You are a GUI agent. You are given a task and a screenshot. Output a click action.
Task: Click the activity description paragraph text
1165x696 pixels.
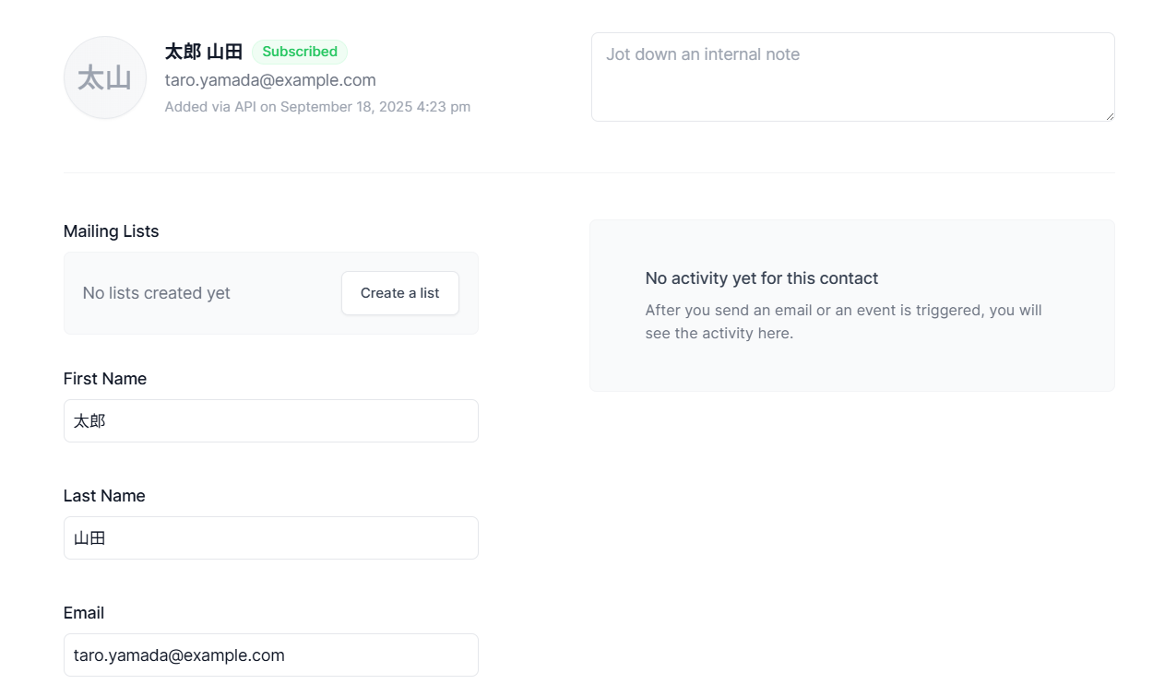click(843, 322)
